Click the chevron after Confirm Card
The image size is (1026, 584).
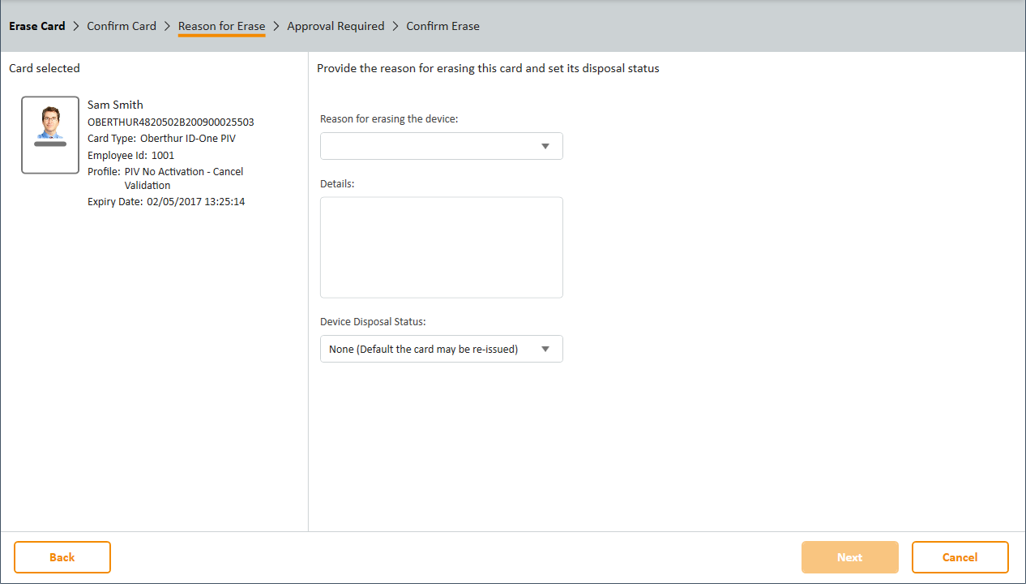pos(167,26)
